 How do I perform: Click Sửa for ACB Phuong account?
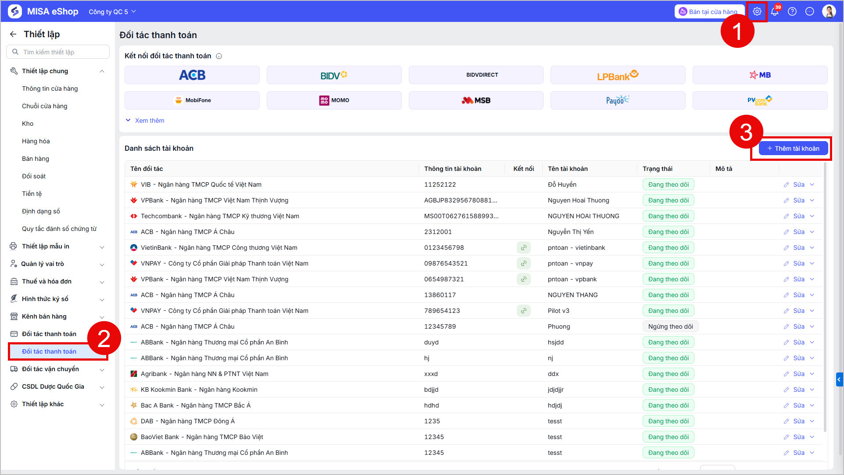pos(799,326)
